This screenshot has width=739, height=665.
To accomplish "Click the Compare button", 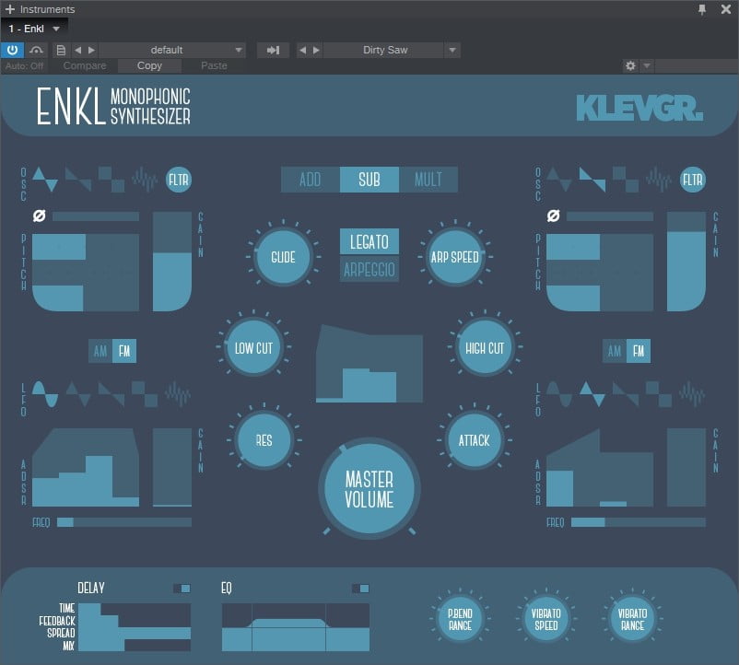I will click(85, 66).
